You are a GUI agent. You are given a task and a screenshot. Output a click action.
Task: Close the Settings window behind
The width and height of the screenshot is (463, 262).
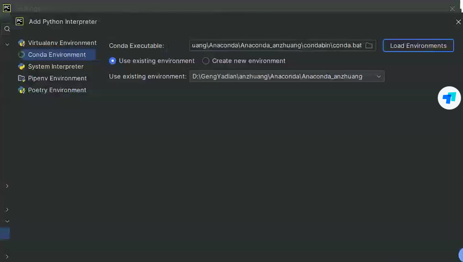pyautogui.click(x=452, y=9)
